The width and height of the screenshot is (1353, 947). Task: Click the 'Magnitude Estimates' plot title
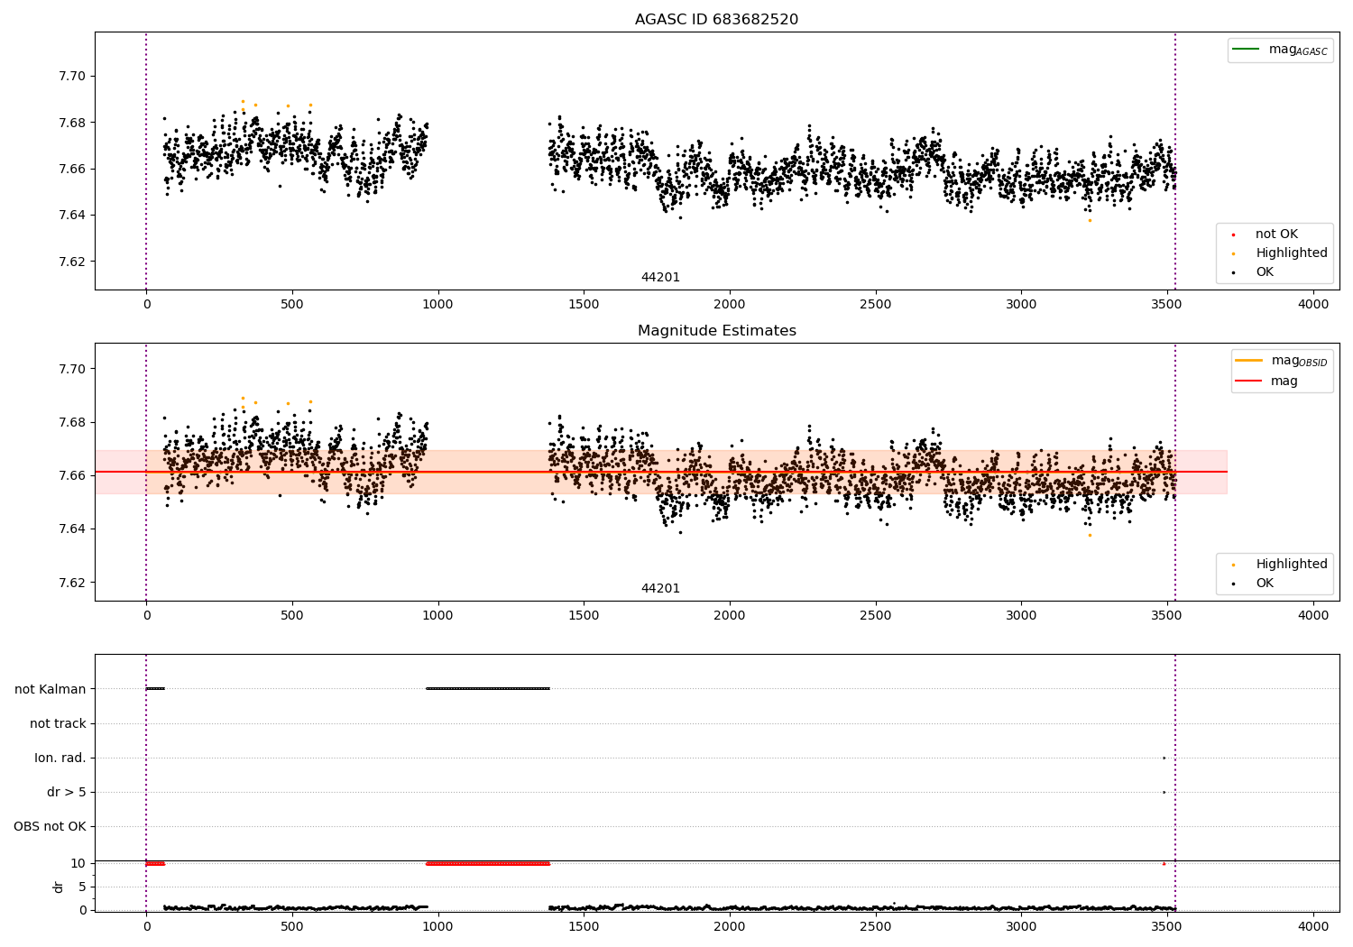(716, 331)
